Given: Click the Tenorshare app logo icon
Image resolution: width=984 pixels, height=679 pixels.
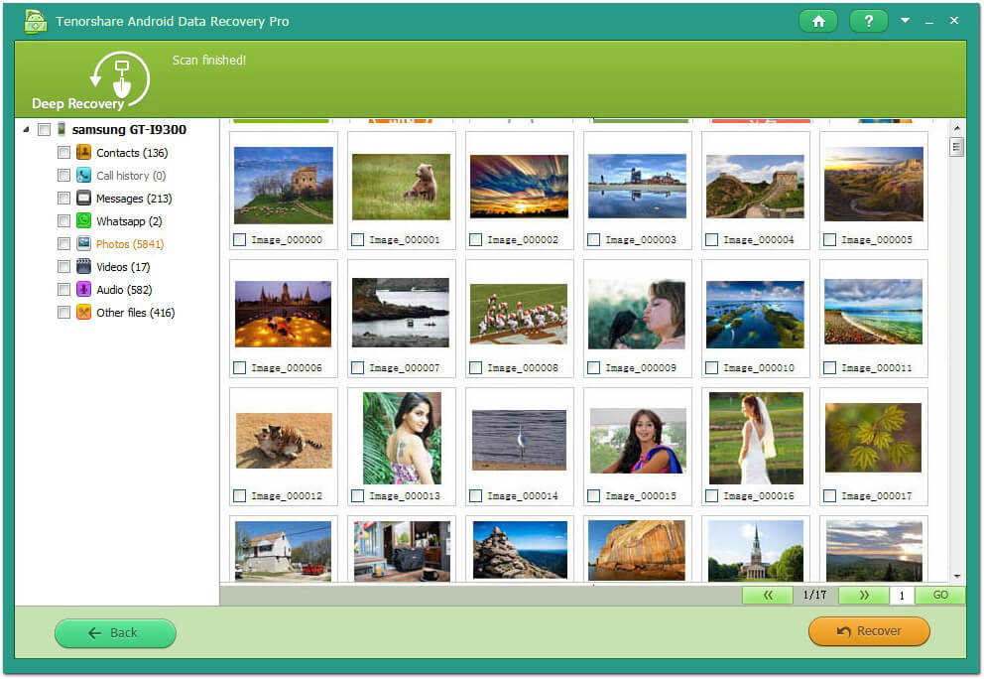Looking at the screenshot, I should pos(35,21).
